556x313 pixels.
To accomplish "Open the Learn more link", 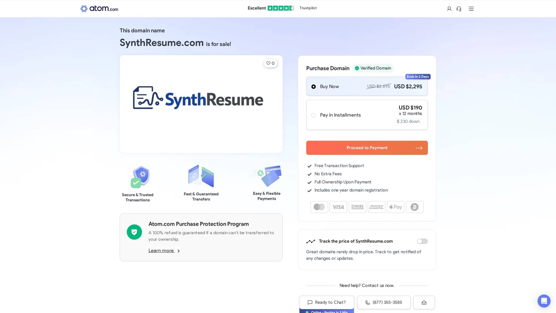I will tap(164, 251).
